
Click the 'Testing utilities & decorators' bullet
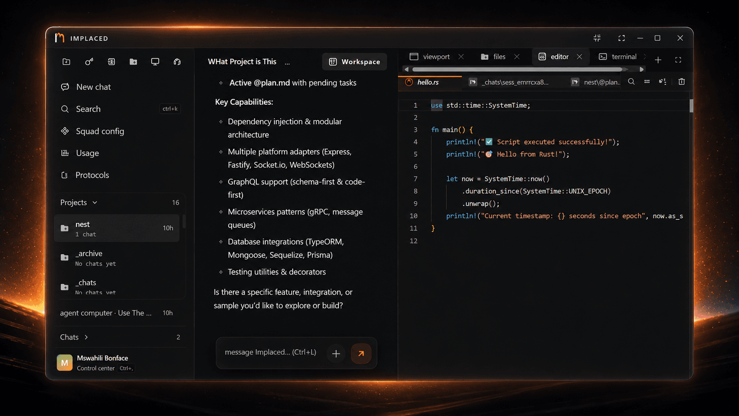(x=277, y=272)
